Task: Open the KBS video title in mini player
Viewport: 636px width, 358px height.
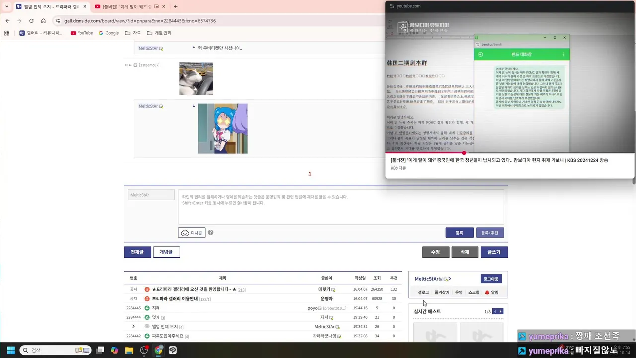Action: click(x=499, y=160)
